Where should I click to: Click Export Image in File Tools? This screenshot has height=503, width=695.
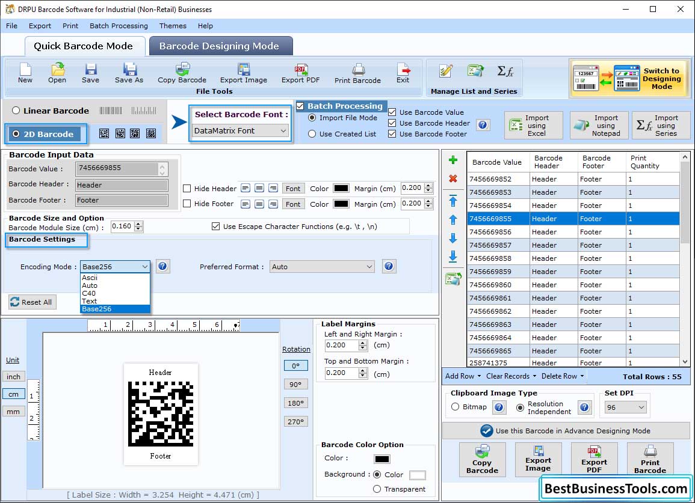pyautogui.click(x=244, y=73)
